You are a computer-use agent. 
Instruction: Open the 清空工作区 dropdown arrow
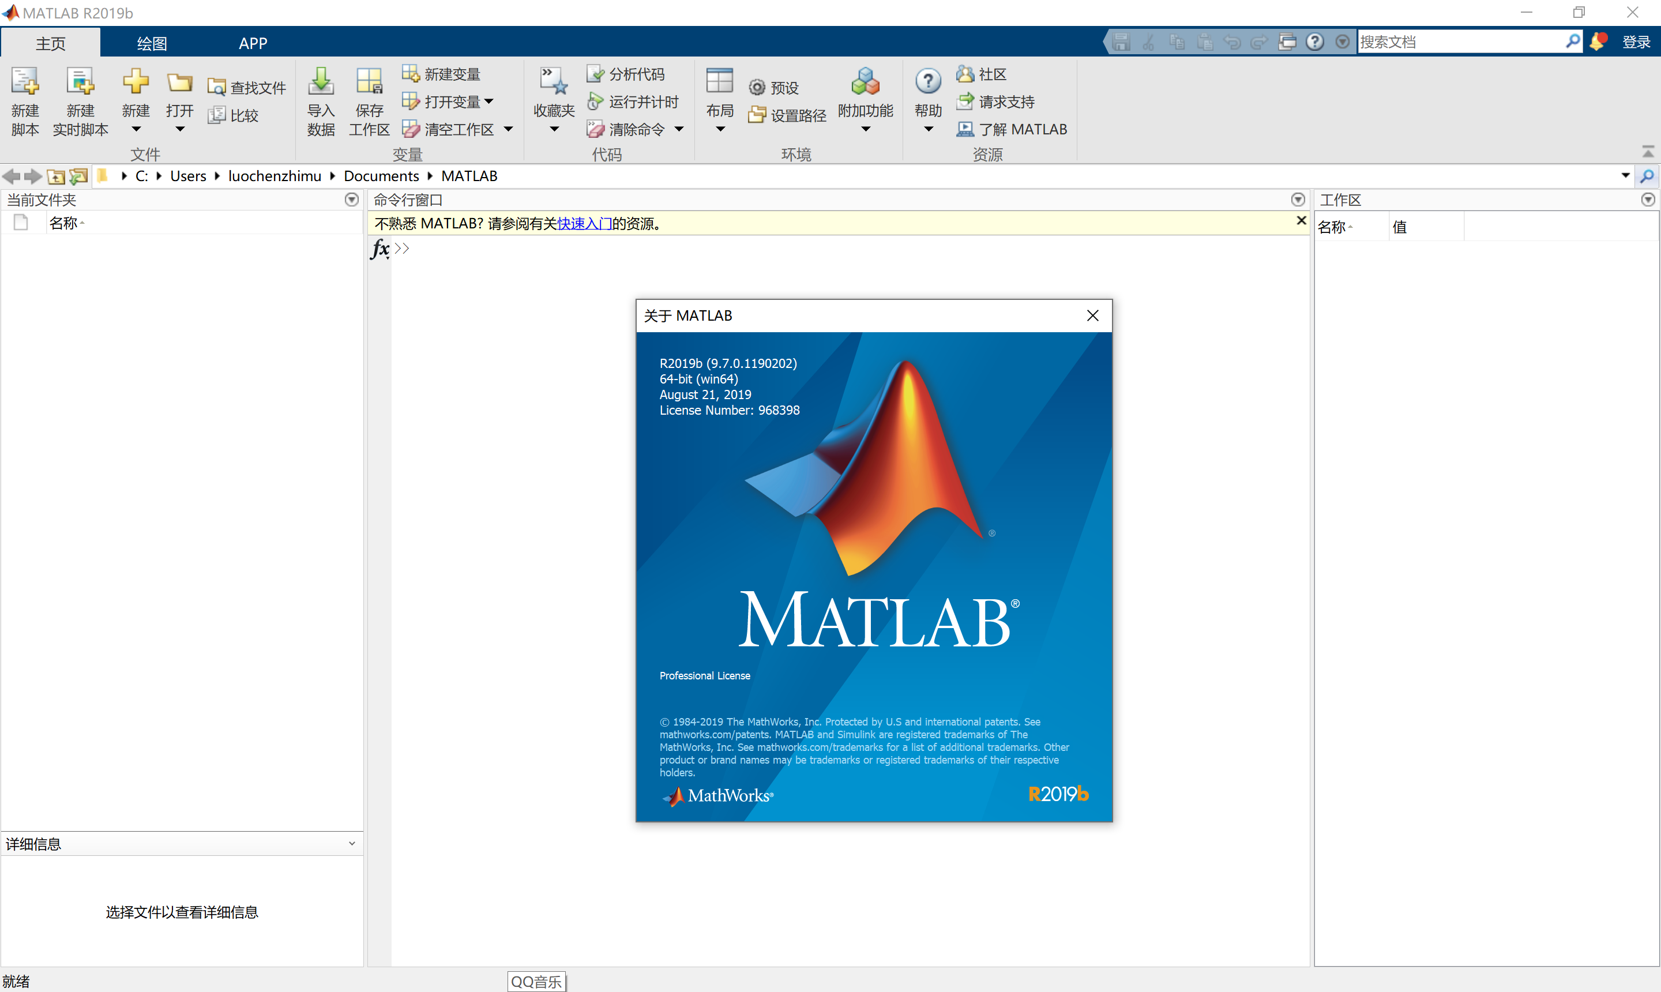509,129
